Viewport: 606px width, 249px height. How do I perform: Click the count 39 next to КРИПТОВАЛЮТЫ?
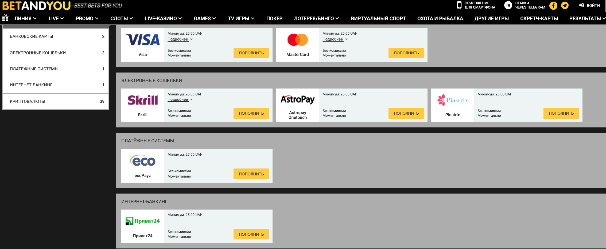tap(102, 102)
